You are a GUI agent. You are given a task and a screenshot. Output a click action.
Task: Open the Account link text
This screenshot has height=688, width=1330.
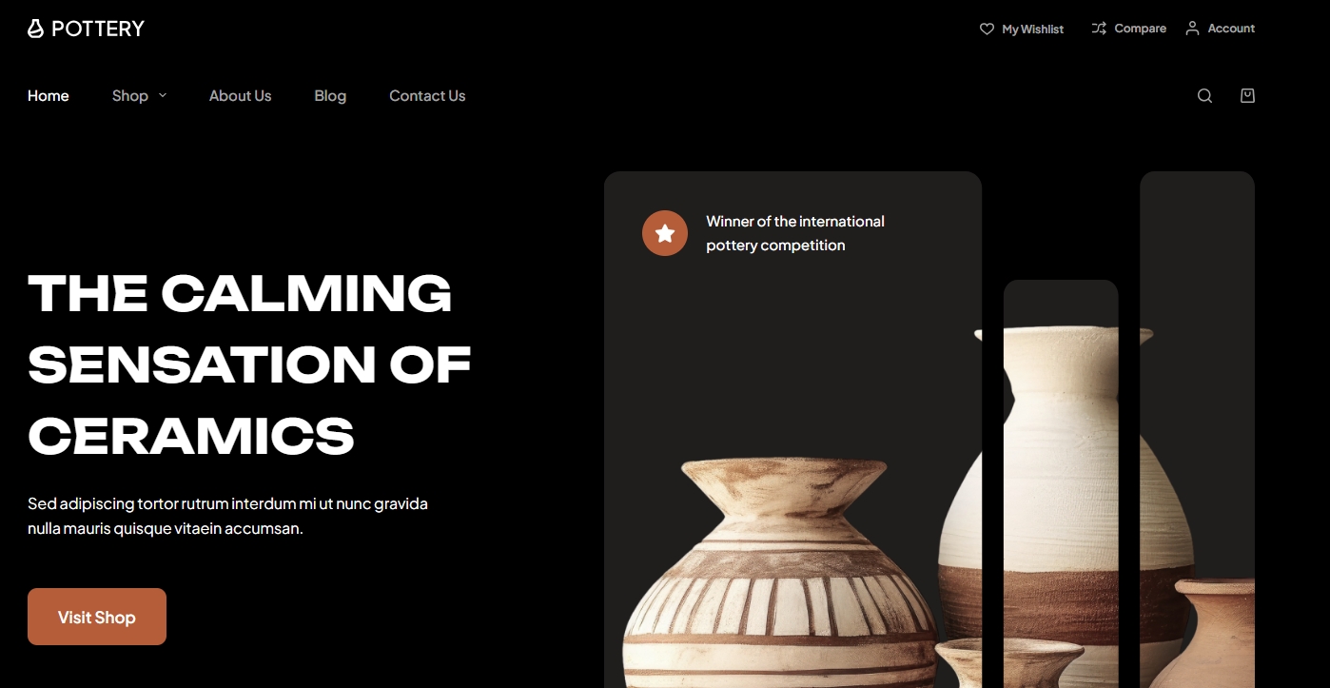pyautogui.click(x=1231, y=29)
